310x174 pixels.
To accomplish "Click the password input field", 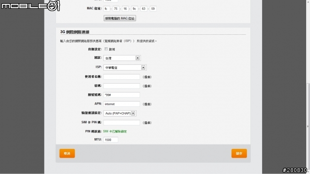I will [x=122, y=86].
